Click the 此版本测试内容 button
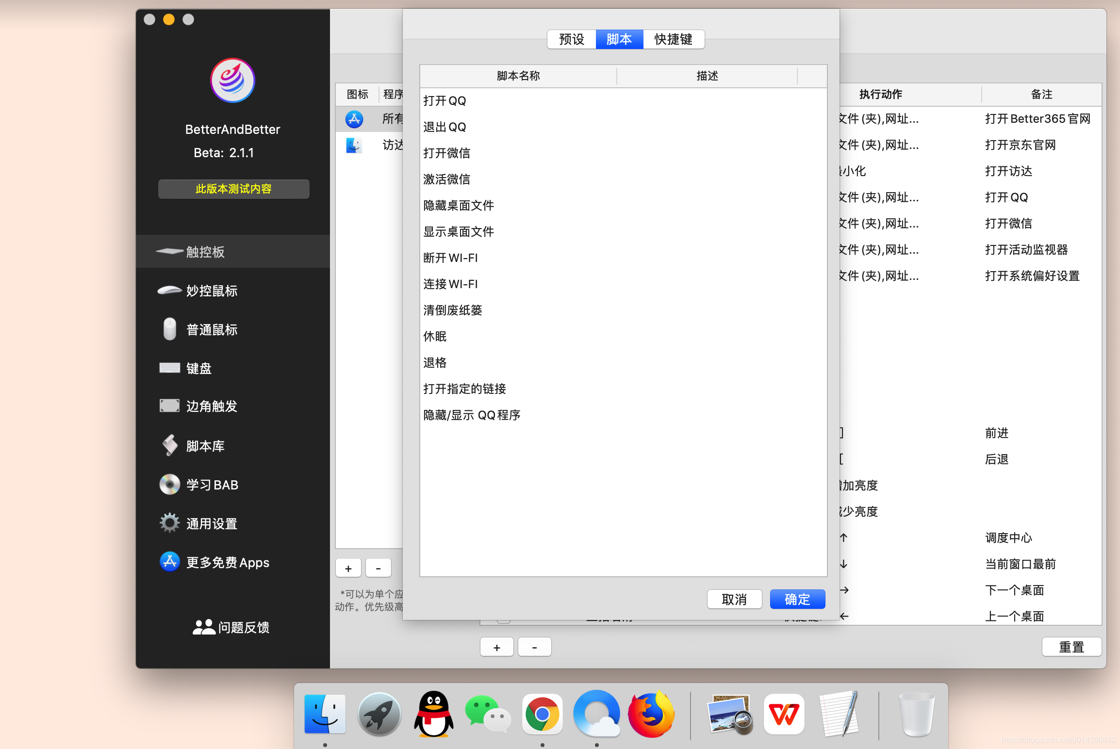The image size is (1120, 749). (x=233, y=189)
